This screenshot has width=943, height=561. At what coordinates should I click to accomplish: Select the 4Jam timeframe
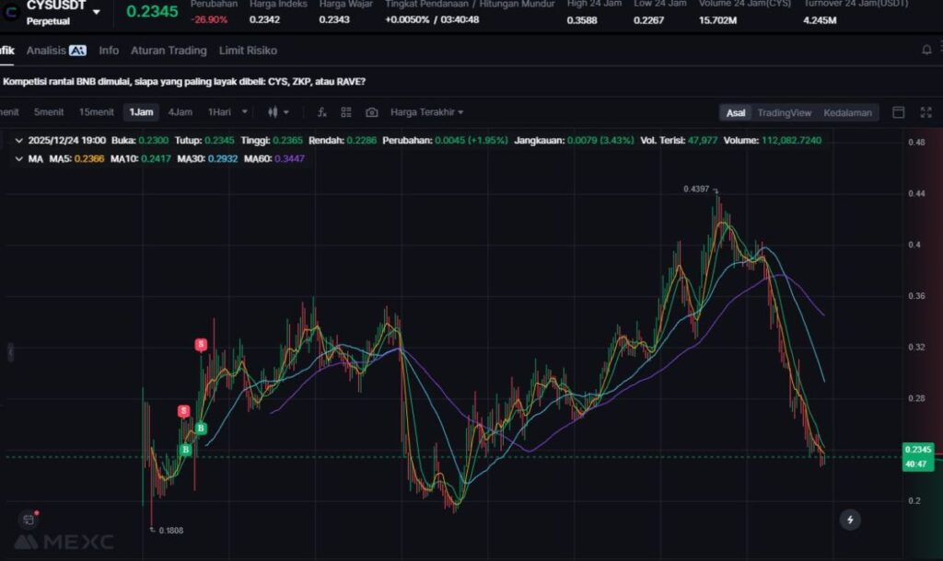click(180, 112)
